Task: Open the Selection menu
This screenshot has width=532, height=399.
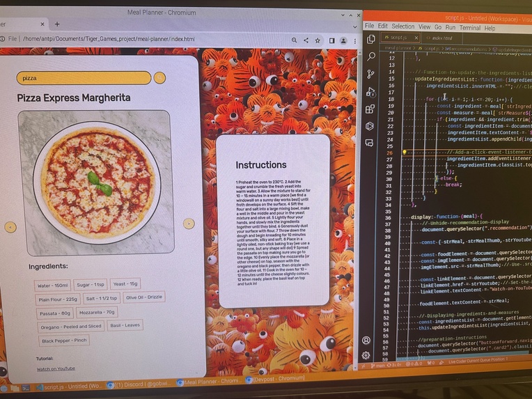Action: tap(402, 26)
